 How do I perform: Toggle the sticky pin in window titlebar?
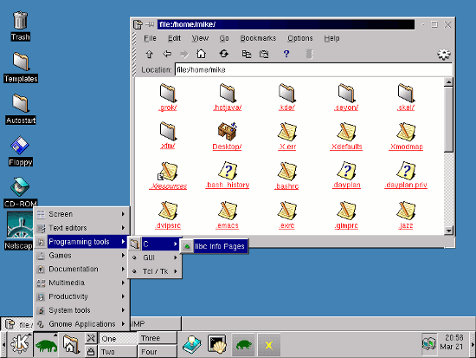pos(150,24)
